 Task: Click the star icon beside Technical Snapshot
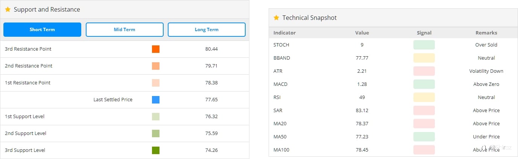pos(276,18)
